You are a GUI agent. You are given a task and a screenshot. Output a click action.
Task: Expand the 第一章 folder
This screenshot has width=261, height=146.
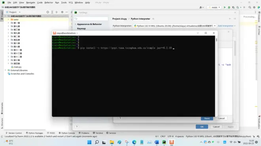[x=8, y=23]
